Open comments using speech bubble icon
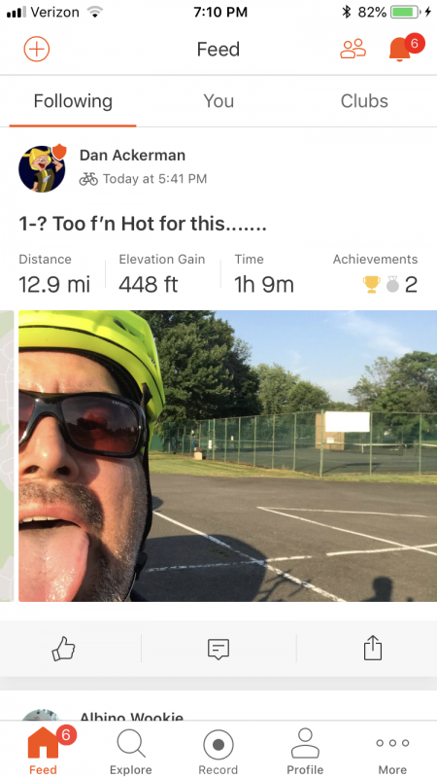437x778 pixels. point(218,649)
